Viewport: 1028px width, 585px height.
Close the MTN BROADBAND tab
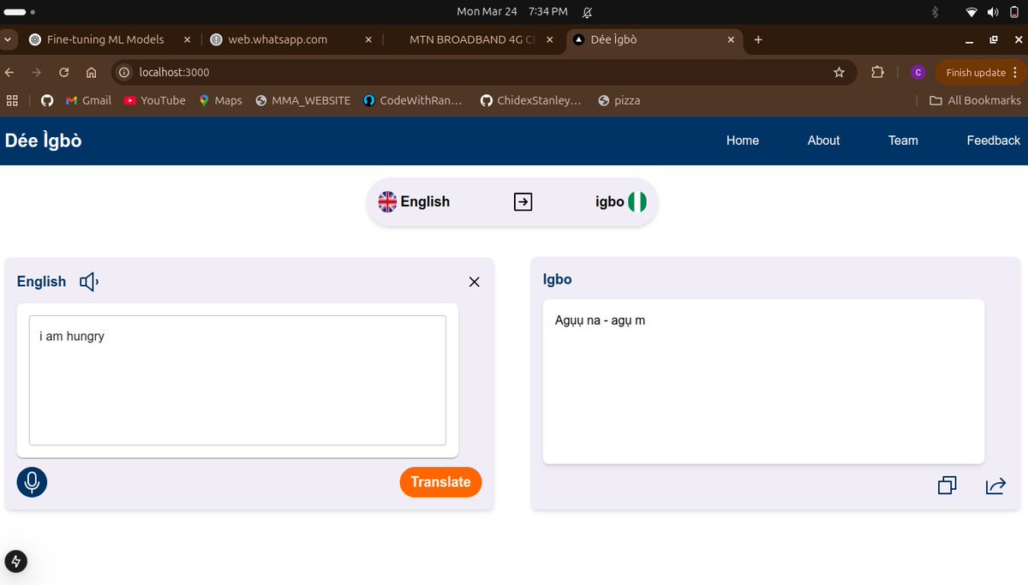(550, 39)
